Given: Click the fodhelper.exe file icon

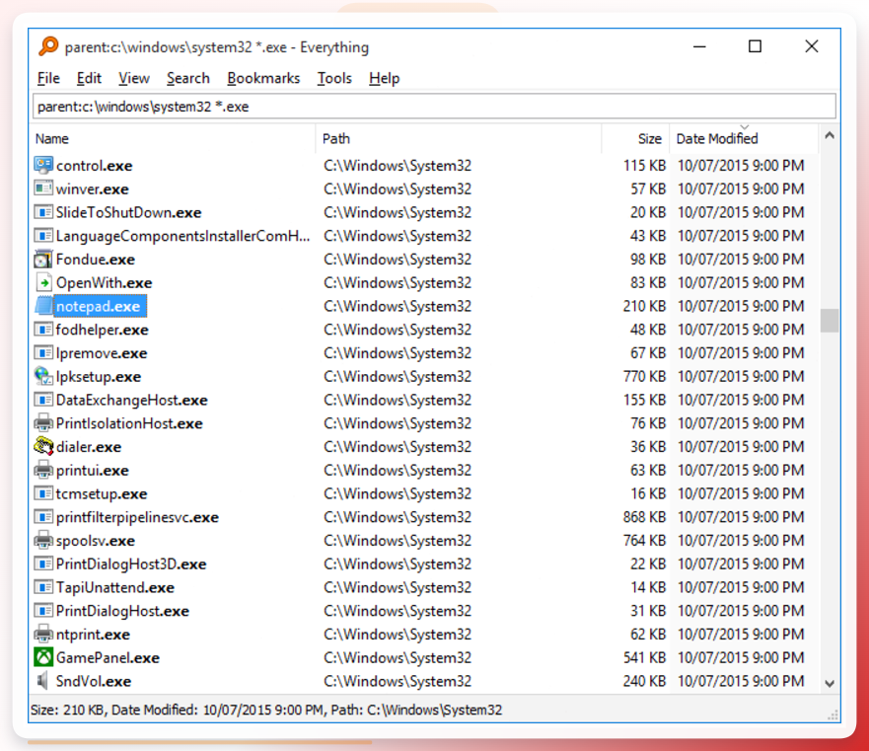Looking at the screenshot, I should [x=43, y=330].
